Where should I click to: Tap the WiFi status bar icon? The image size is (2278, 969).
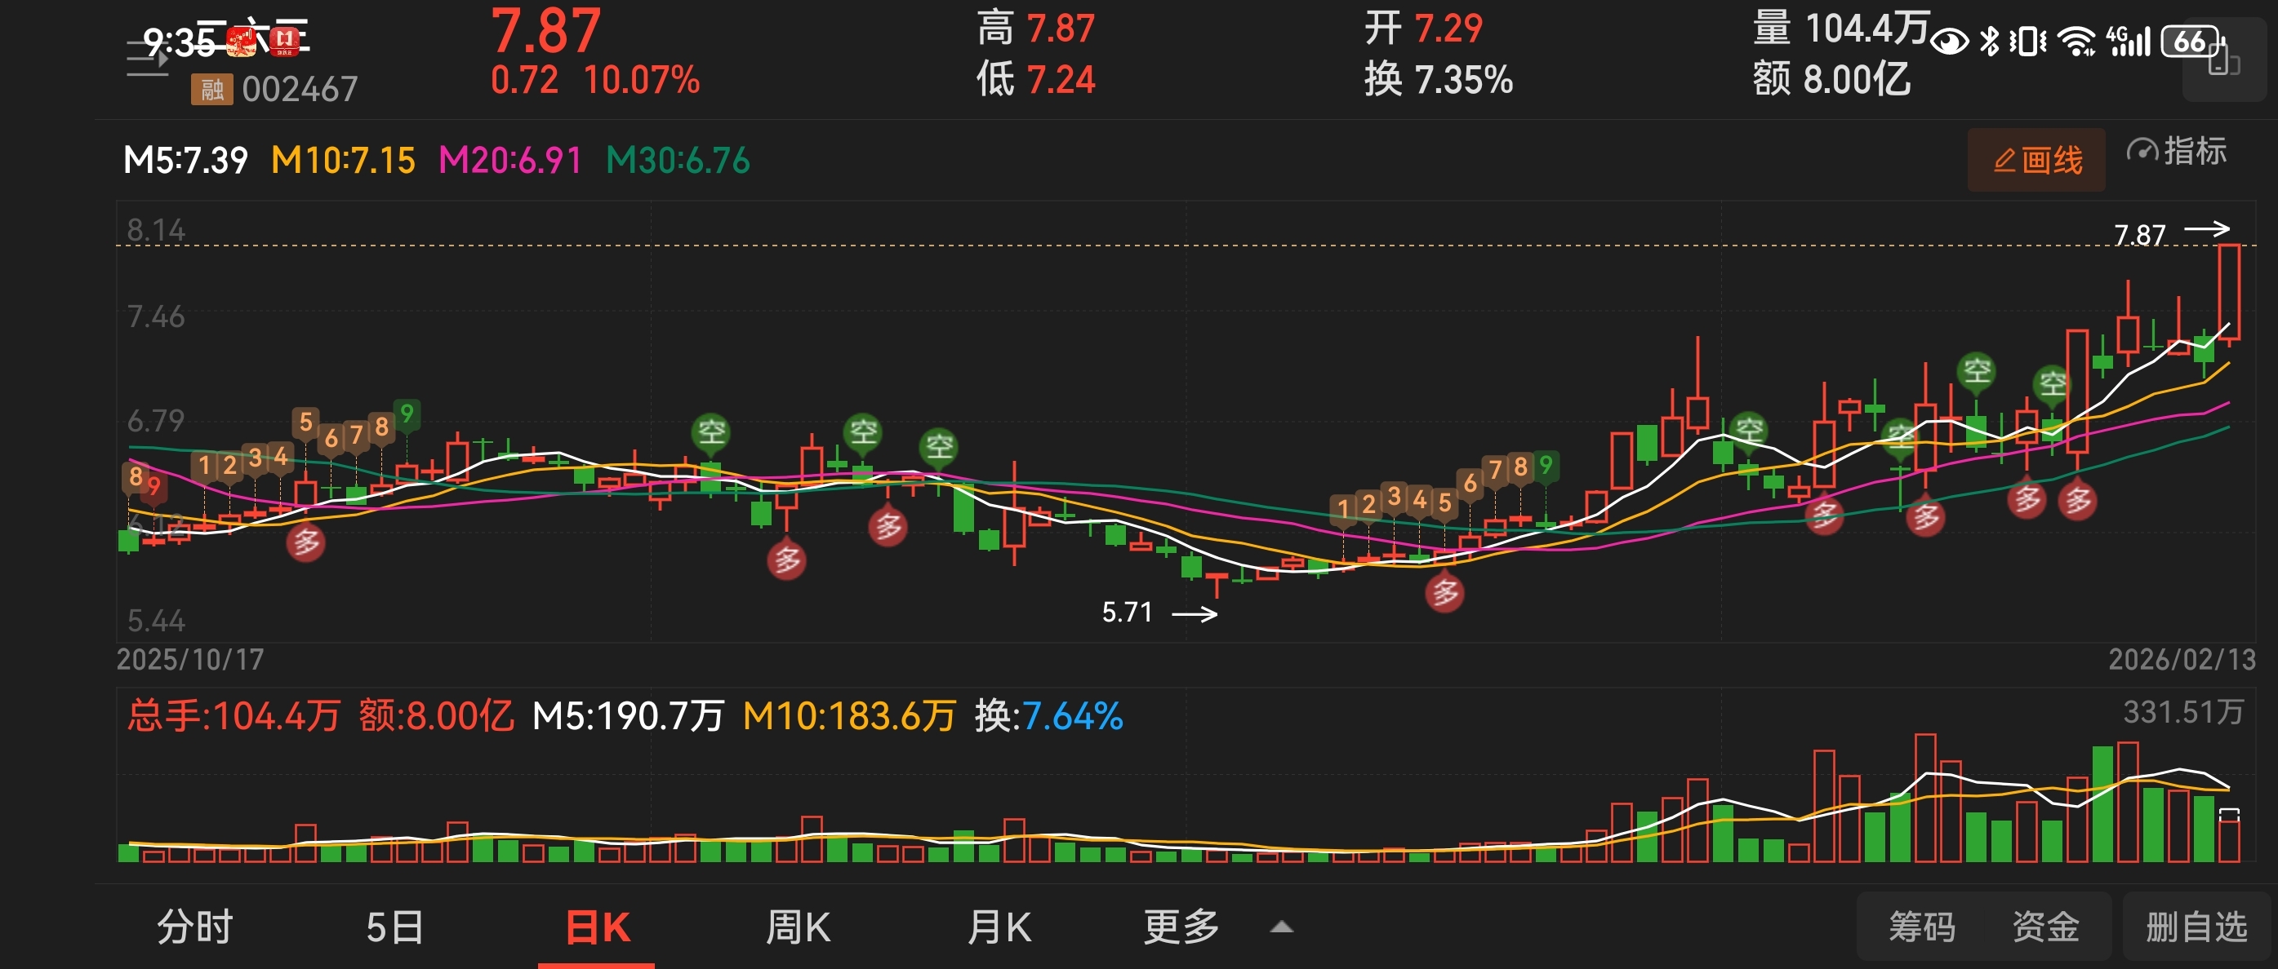tap(2076, 42)
